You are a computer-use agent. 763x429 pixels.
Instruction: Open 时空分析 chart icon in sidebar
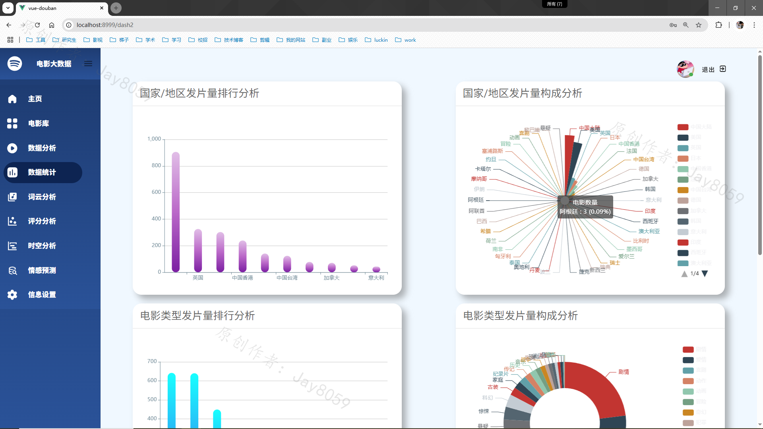(x=12, y=246)
